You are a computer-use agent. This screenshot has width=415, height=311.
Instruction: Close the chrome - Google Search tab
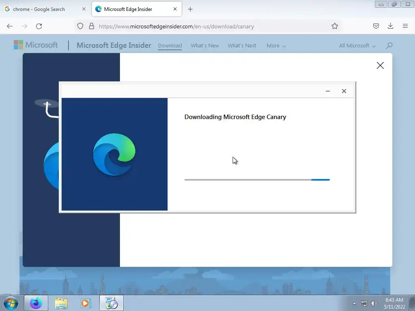coord(83,9)
